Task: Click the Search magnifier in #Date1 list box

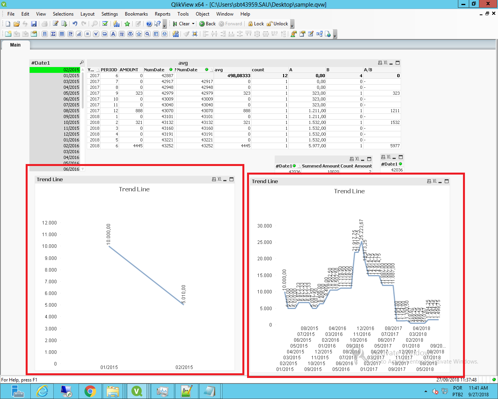Action: (x=82, y=63)
